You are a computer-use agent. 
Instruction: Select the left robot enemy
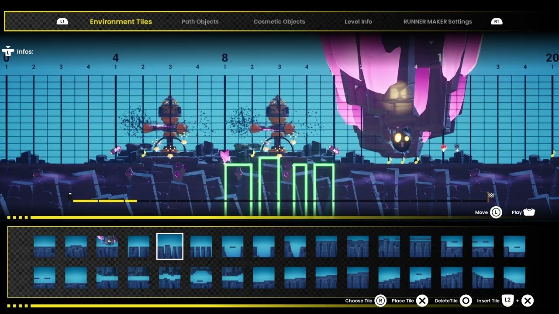pyautogui.click(x=169, y=126)
